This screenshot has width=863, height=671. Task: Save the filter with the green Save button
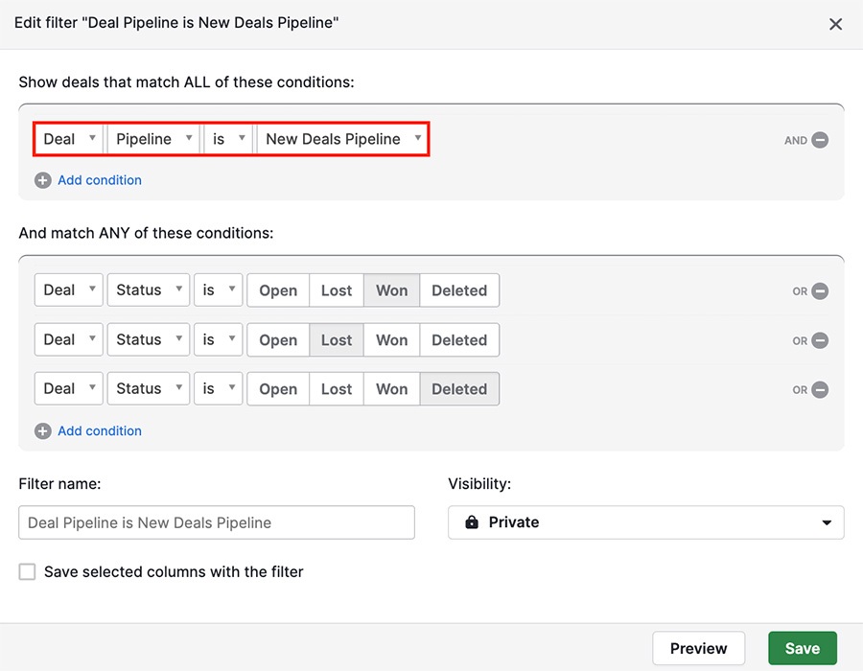[x=802, y=648]
